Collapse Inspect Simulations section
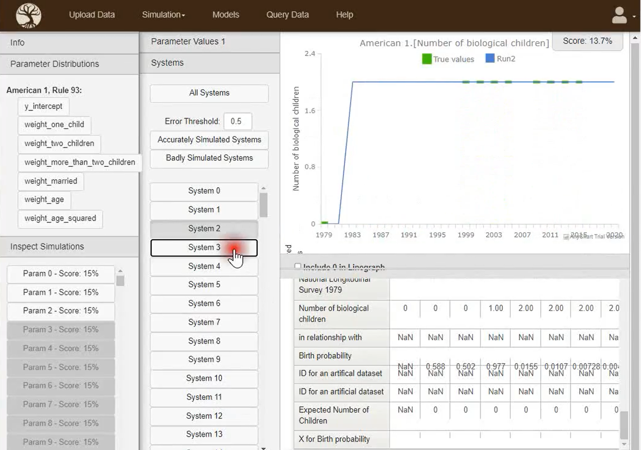 click(x=69, y=246)
